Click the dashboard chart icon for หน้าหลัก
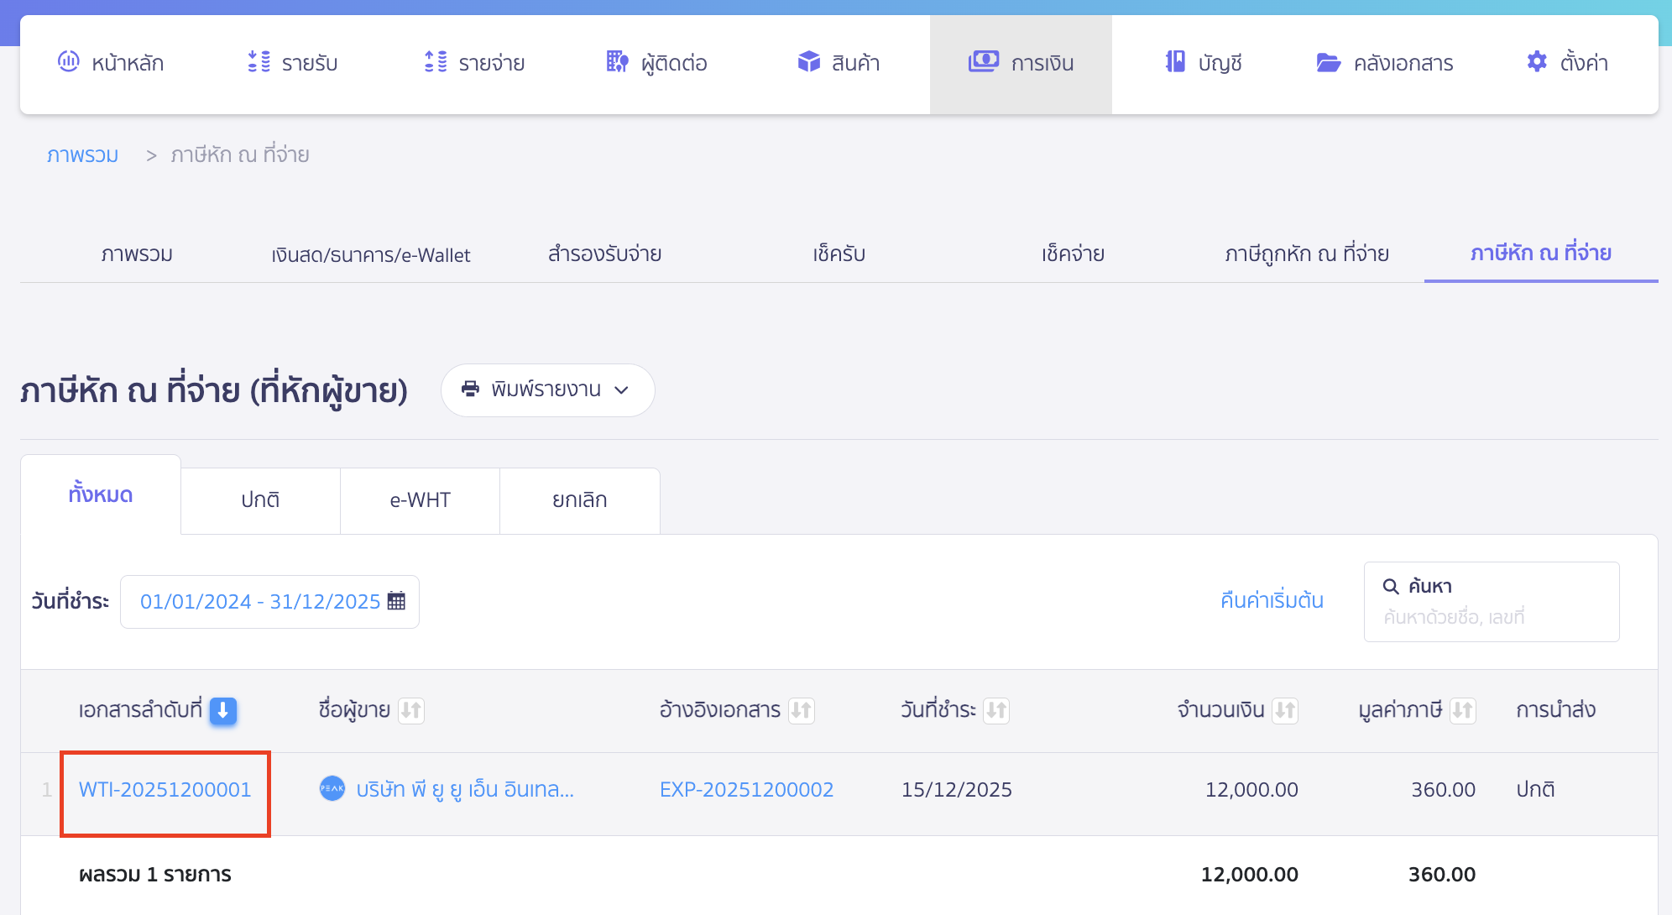Image resolution: width=1672 pixels, height=915 pixels. [x=68, y=61]
